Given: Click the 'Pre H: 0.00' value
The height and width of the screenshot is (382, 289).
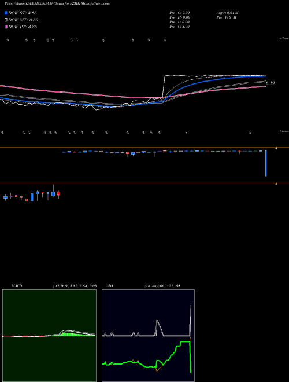Looking at the screenshot, I should point(180,17).
